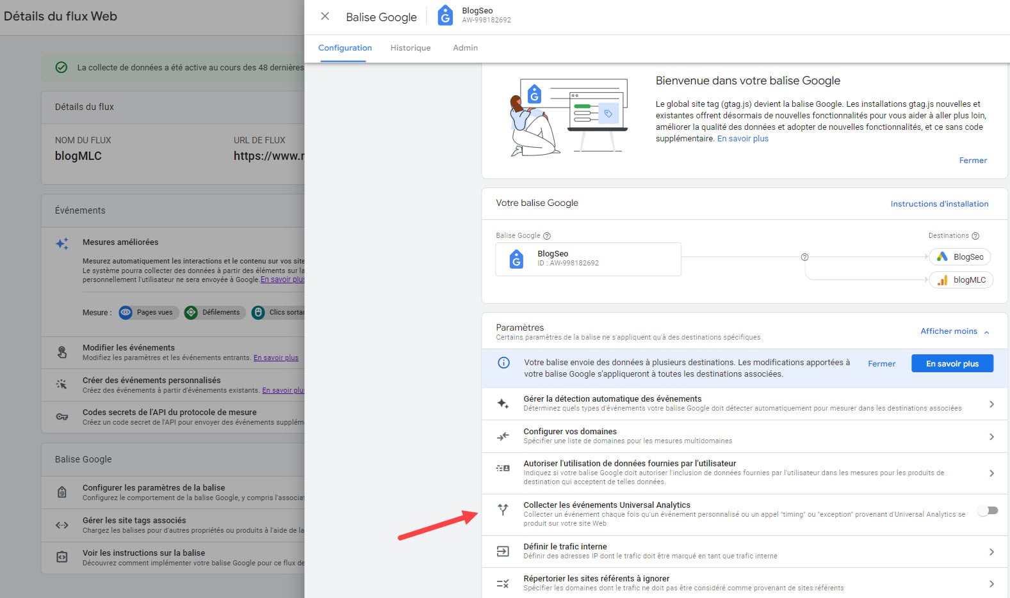1010x598 pixels.
Task: Click the tag settings icon beside Configurer les paramètres
Action: click(62, 492)
